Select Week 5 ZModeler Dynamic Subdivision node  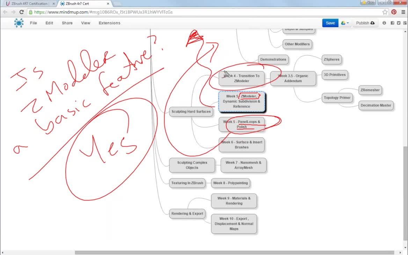241,101
